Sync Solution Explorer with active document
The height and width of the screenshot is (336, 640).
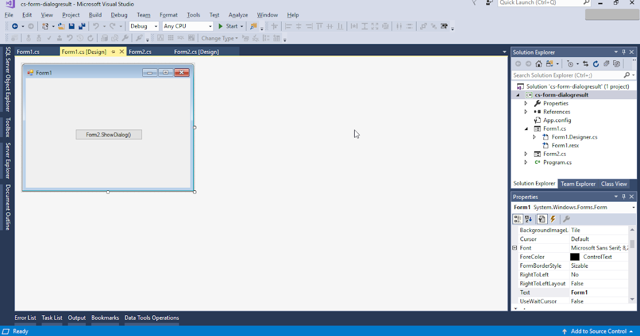pyautogui.click(x=585, y=63)
